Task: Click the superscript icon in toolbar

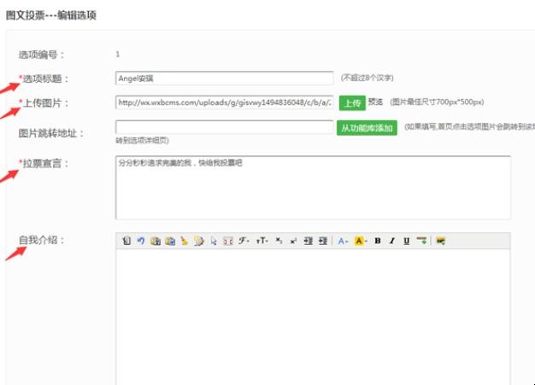Action: [293, 242]
